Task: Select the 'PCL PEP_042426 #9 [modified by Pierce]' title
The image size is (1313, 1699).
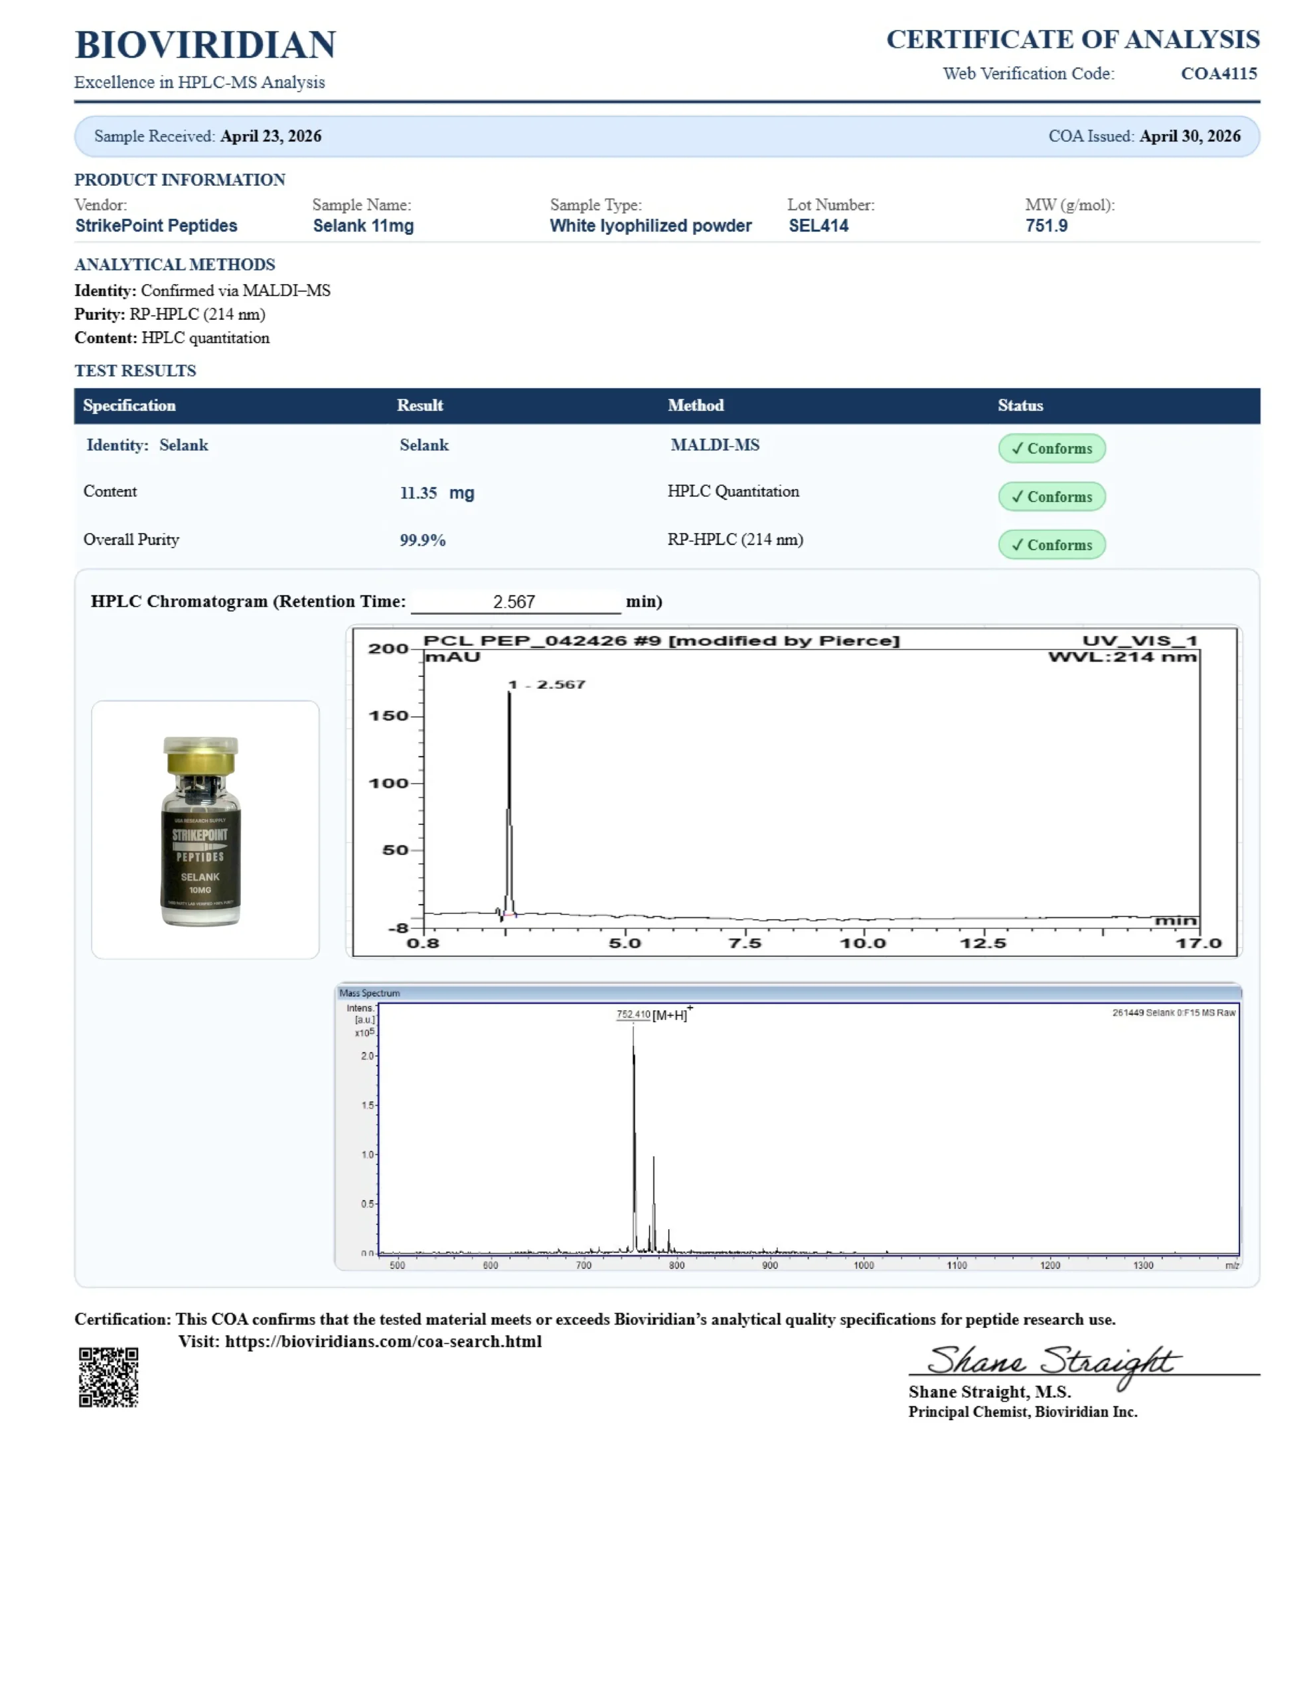Action: click(662, 641)
